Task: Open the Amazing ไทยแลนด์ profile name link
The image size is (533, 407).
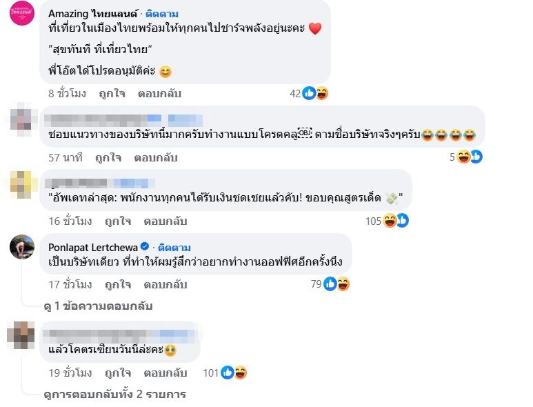Action: click(x=92, y=13)
